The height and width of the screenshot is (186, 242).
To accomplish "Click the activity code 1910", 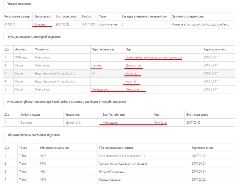I will (x=43, y=163).
